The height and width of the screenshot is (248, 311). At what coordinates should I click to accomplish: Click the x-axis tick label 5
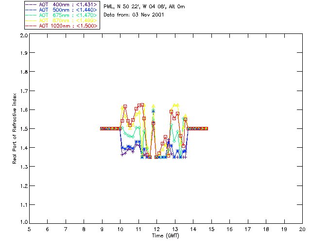(x=29, y=229)
